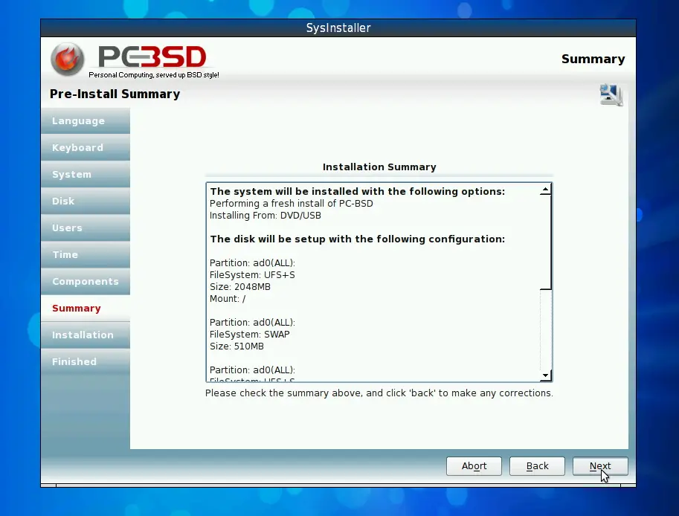Viewport: 679px width, 516px height.
Task: Click the summary list scrollbar thumb
Action: click(546, 242)
